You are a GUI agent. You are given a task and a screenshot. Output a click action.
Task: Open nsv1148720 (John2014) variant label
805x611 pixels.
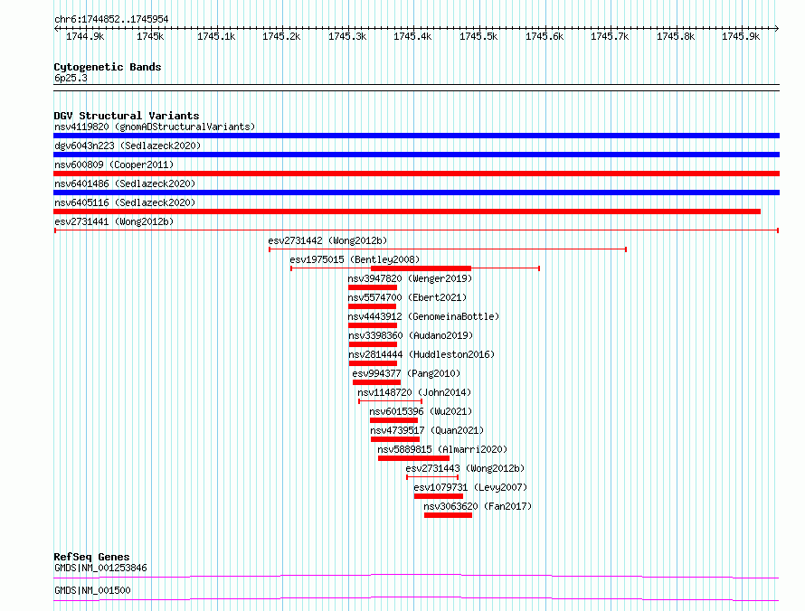click(x=414, y=392)
